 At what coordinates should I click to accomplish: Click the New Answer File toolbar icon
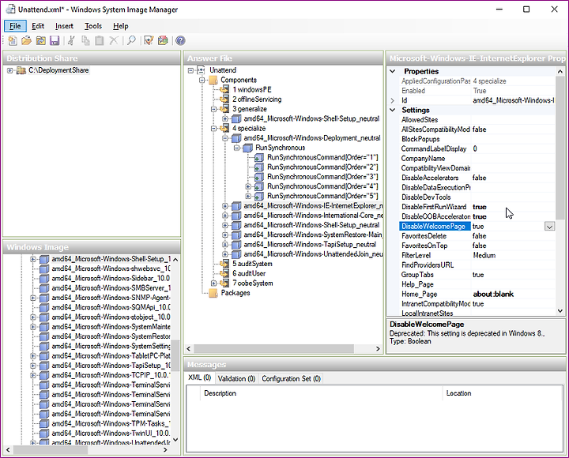(13, 40)
